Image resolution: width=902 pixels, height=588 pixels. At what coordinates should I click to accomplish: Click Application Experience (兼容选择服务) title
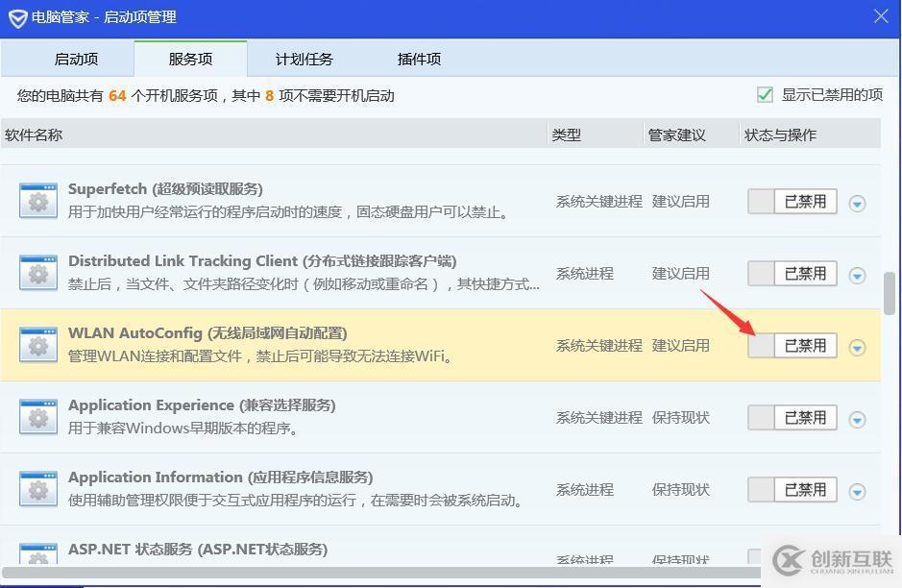202,405
